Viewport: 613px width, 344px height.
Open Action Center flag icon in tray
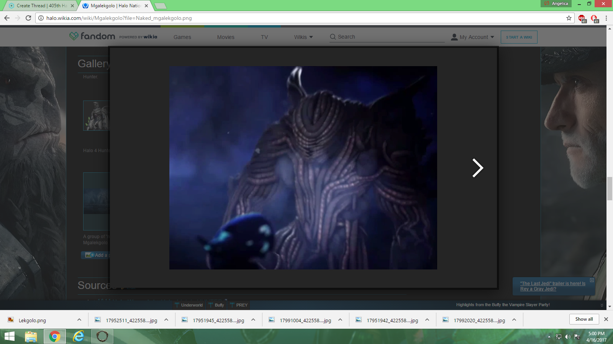click(577, 337)
